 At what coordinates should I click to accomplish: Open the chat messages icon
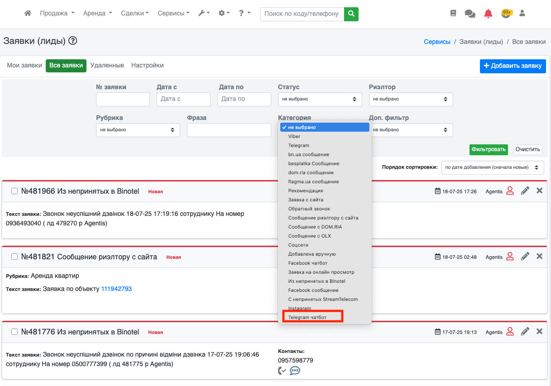click(x=470, y=14)
